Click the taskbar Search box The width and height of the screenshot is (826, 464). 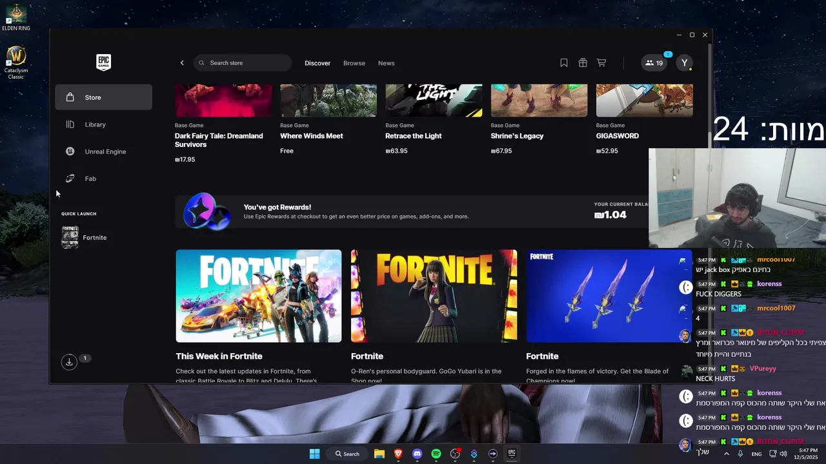[347, 454]
